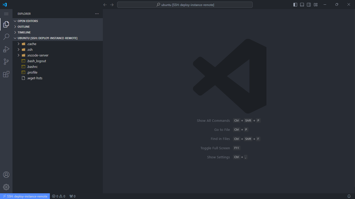Viewport: 355px width, 199px height.
Task: Click 'Go to File' hint text
Action: (x=222, y=130)
